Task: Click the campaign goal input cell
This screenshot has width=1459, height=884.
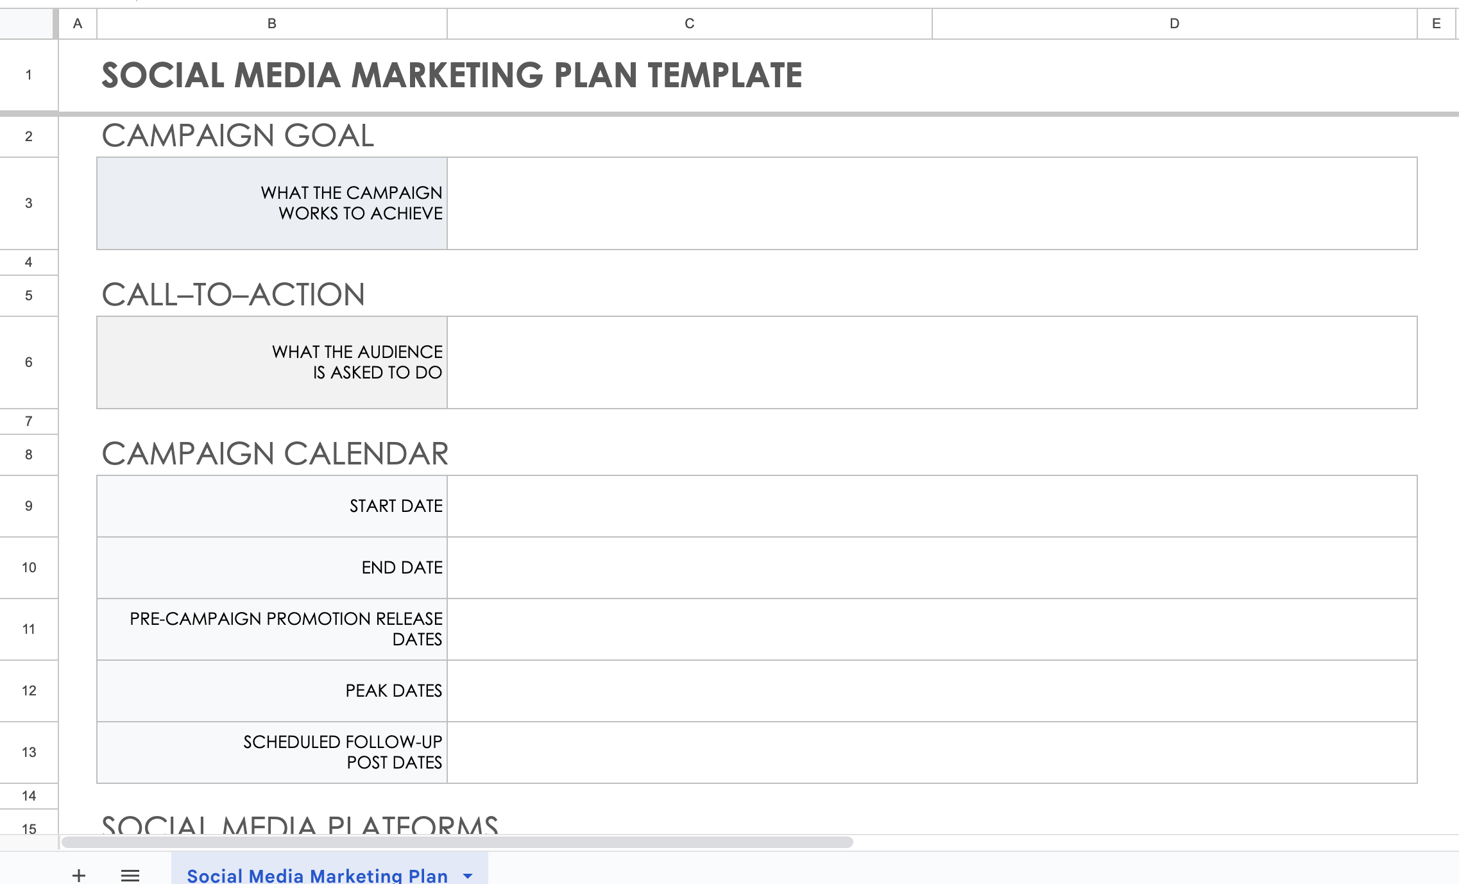Action: [x=932, y=203]
